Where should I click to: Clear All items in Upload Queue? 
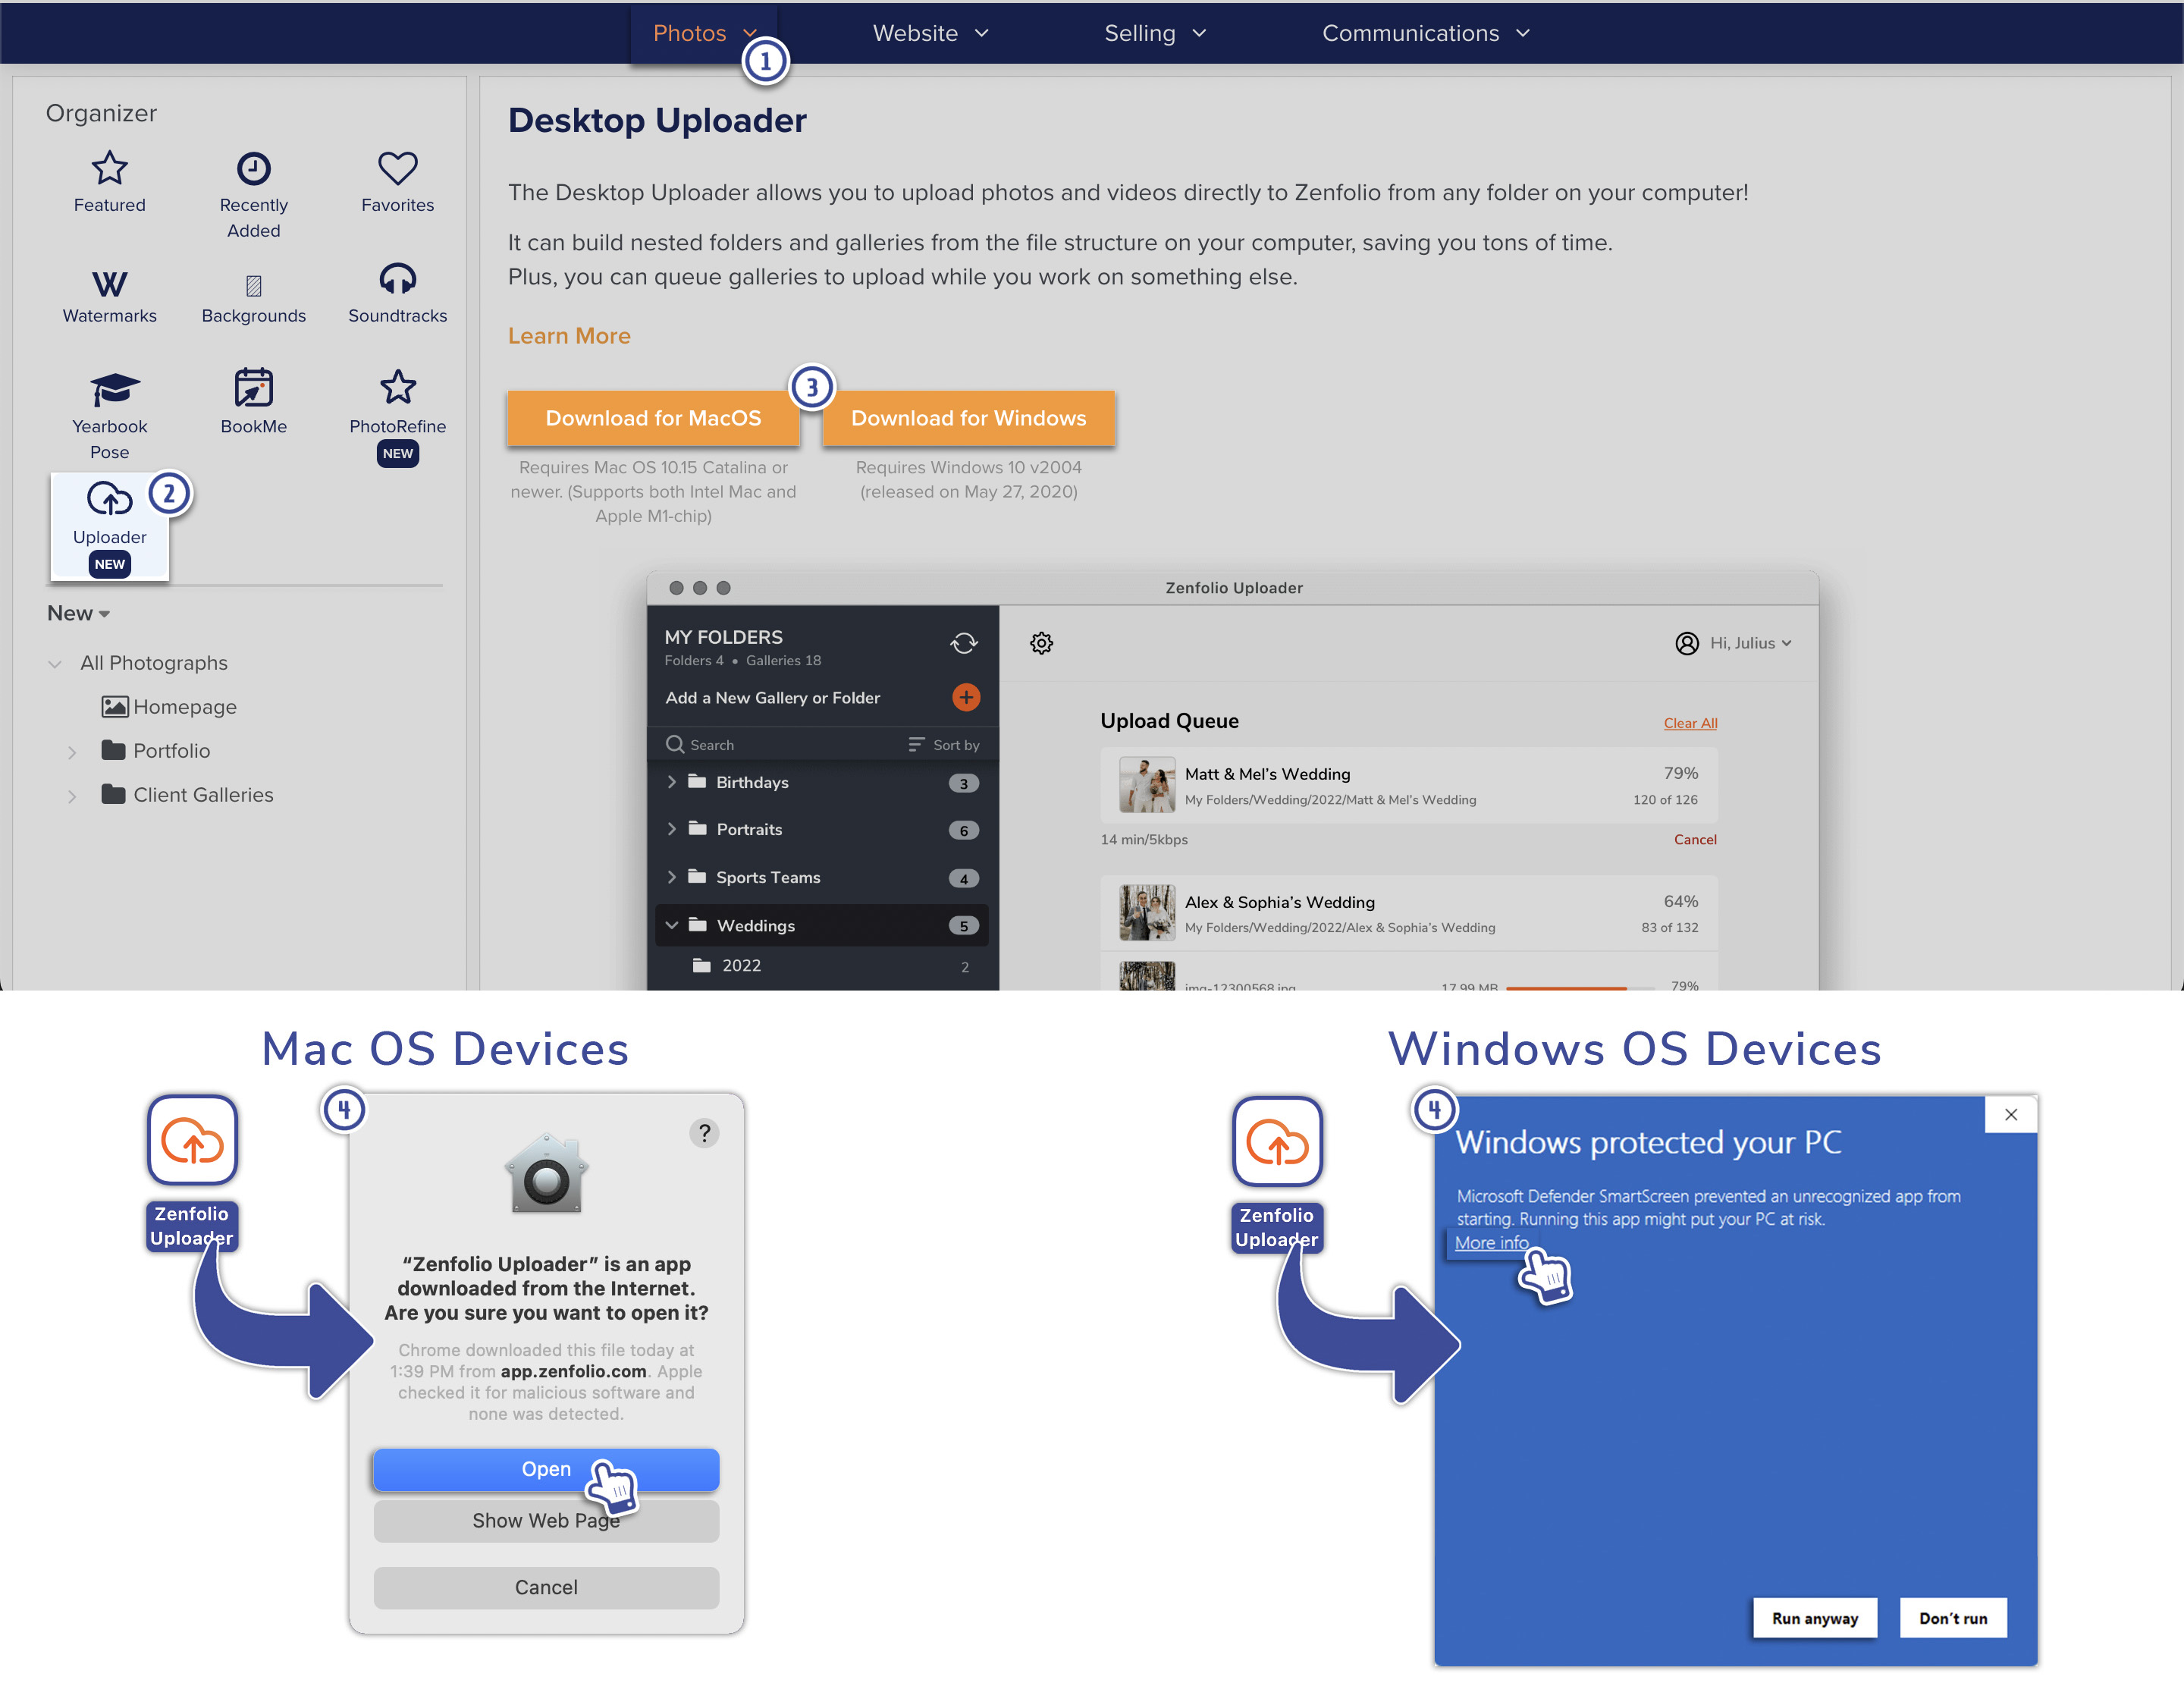pyautogui.click(x=1690, y=722)
